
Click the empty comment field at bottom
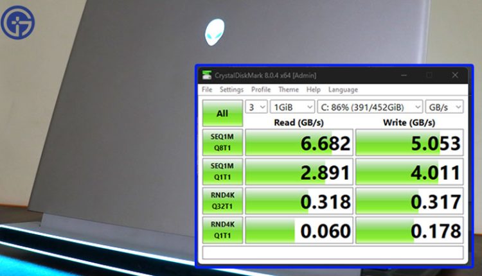coord(333,252)
